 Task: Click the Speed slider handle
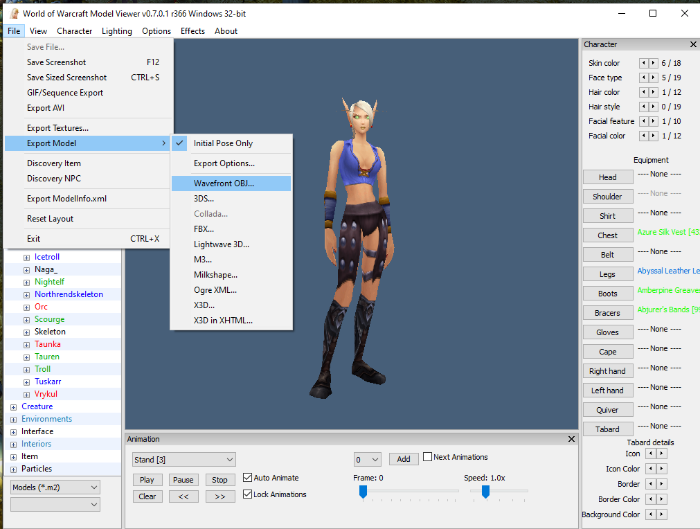tap(485, 492)
